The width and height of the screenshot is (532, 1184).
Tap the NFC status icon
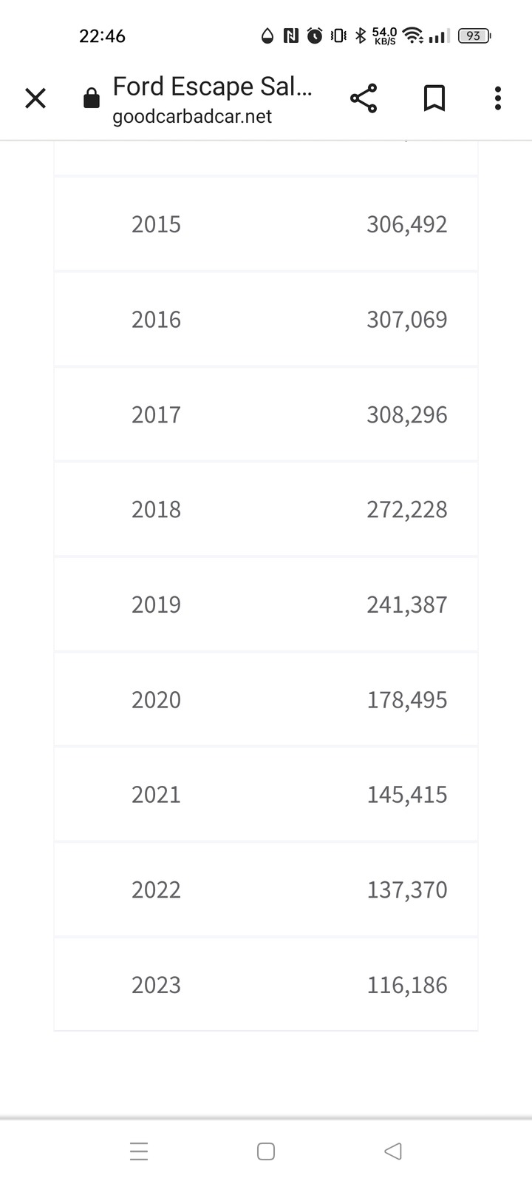click(291, 36)
